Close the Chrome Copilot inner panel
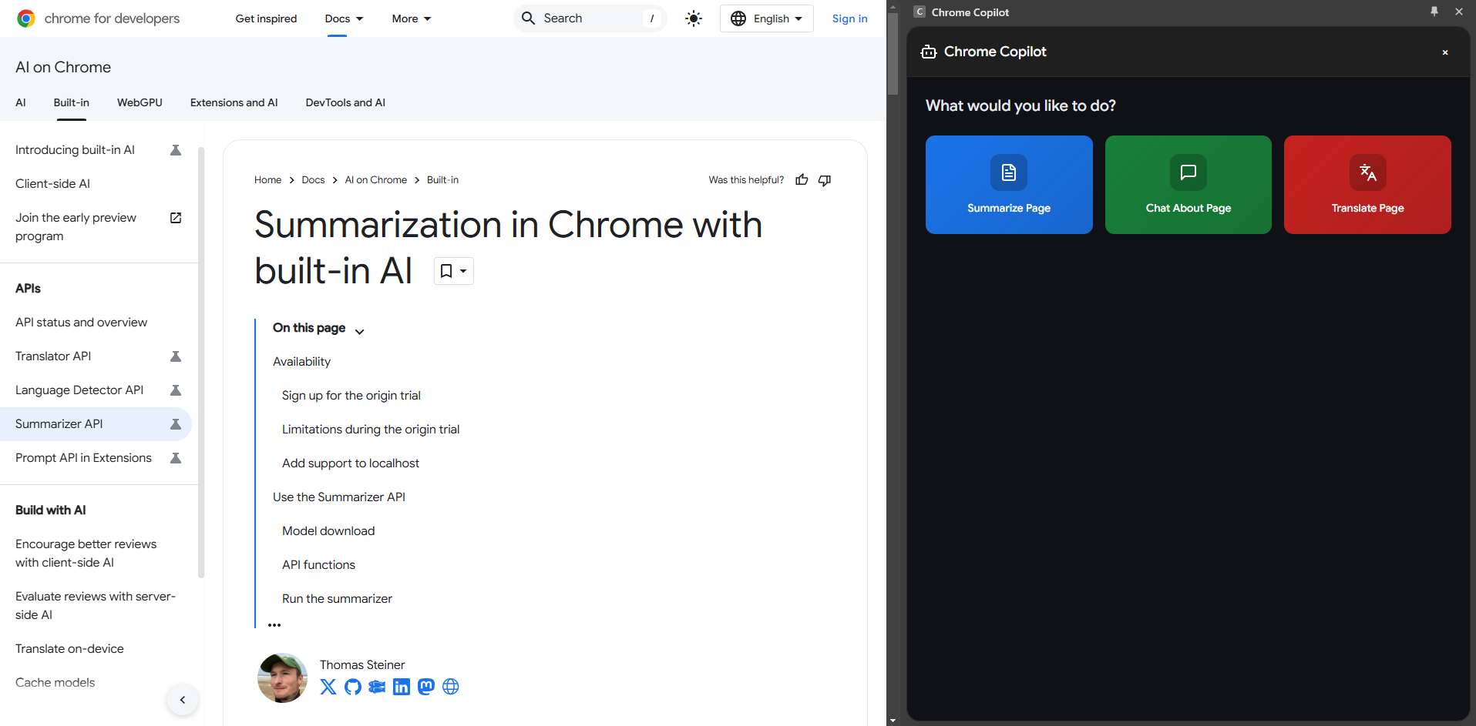The height and width of the screenshot is (726, 1476). click(1445, 52)
